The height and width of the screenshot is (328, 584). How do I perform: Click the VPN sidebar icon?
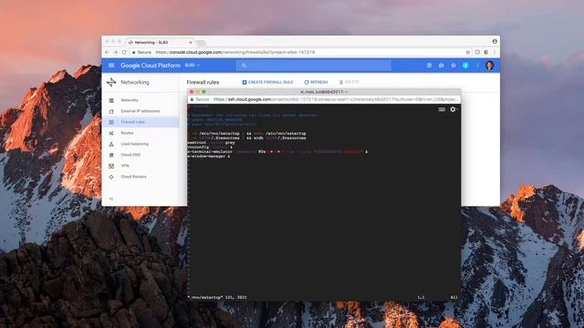click(x=111, y=166)
